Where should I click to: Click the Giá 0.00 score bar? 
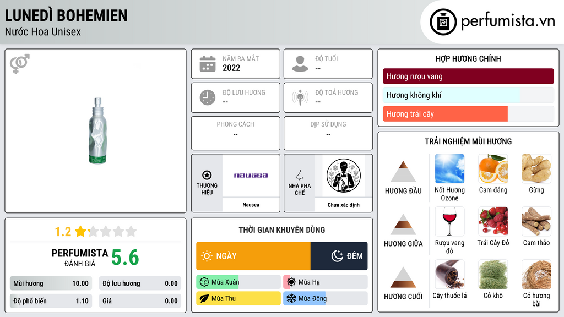pyautogui.click(x=140, y=301)
